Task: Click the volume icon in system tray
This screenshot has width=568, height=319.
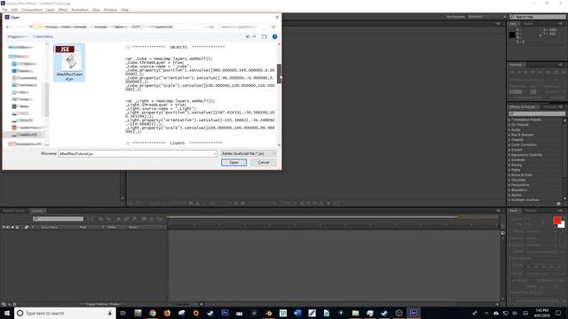Action: (515, 313)
